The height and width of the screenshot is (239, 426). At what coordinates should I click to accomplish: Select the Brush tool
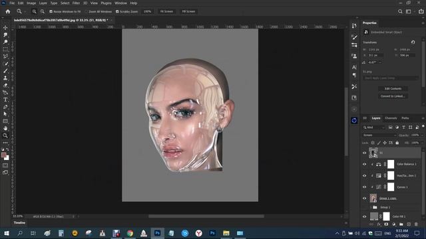click(5, 71)
